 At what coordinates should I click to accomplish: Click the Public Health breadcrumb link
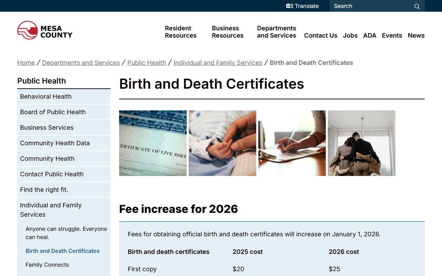click(147, 63)
